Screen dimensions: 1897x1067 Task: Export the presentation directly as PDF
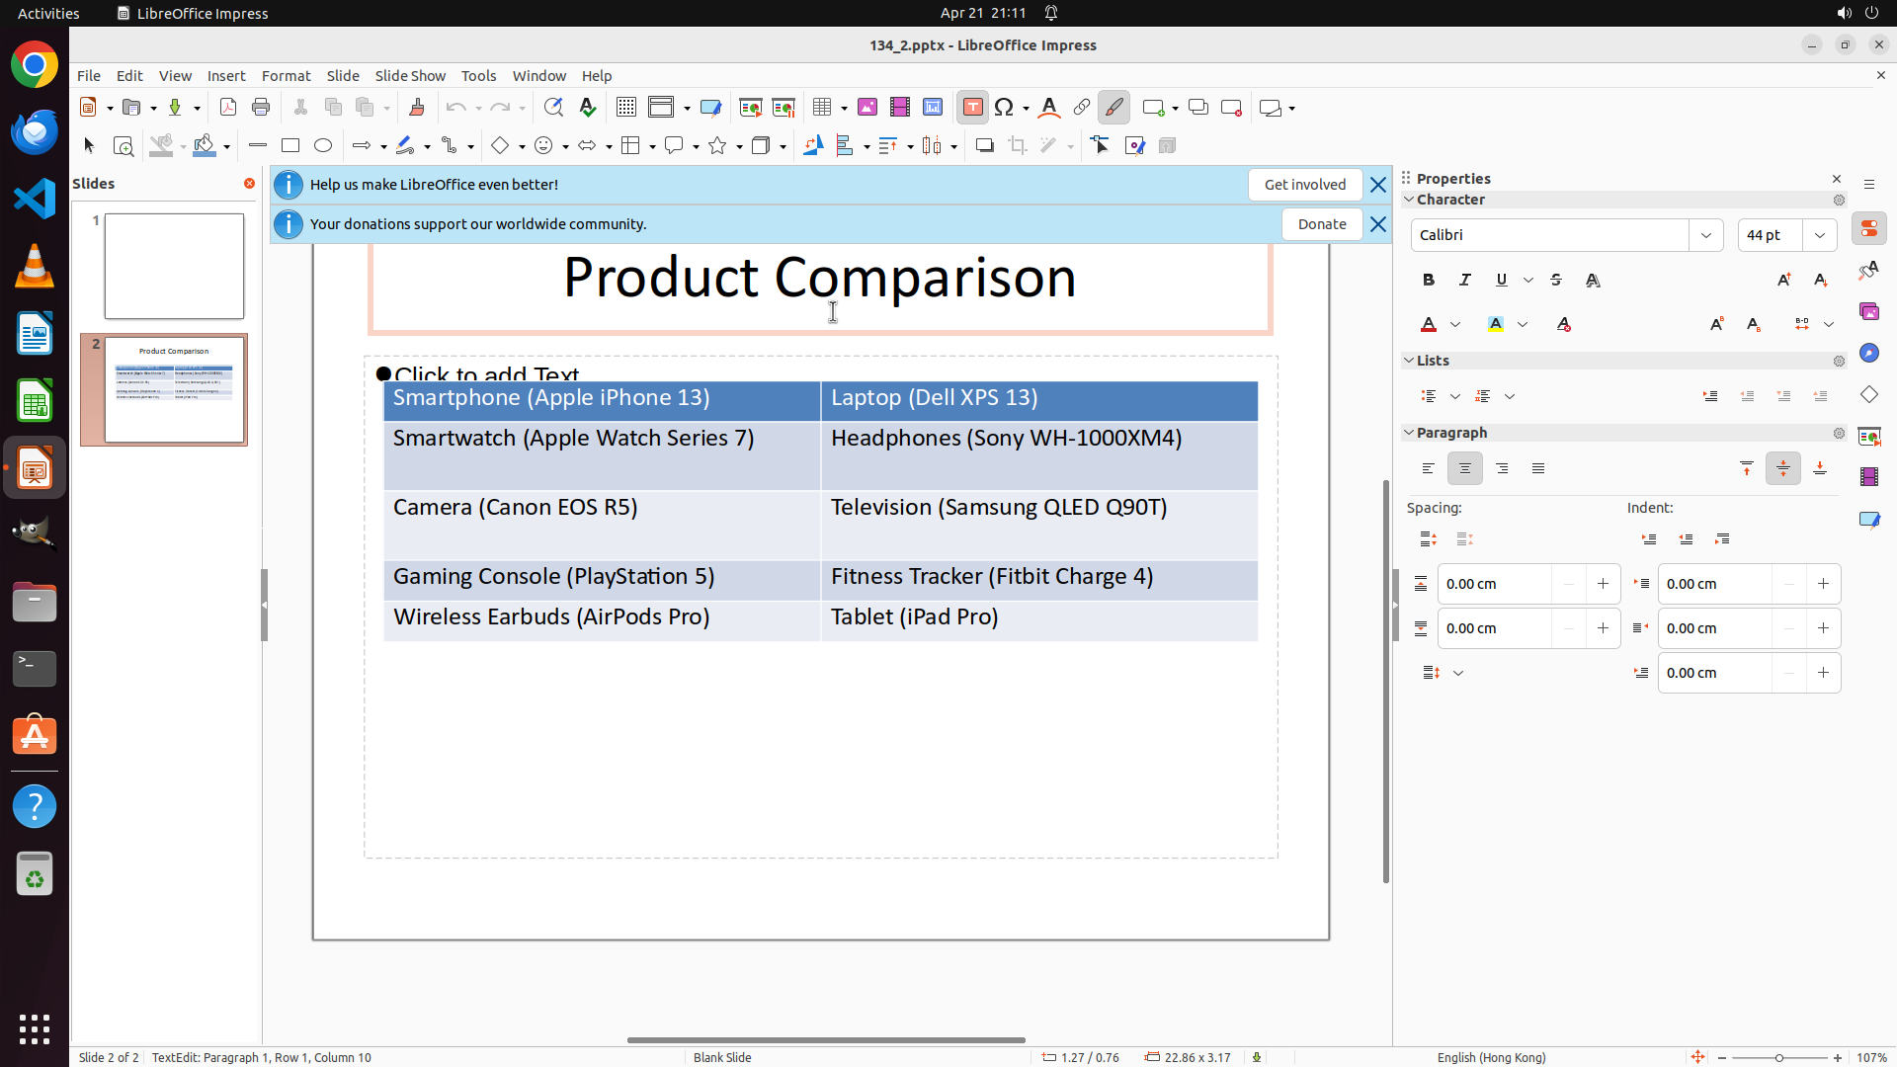click(228, 108)
